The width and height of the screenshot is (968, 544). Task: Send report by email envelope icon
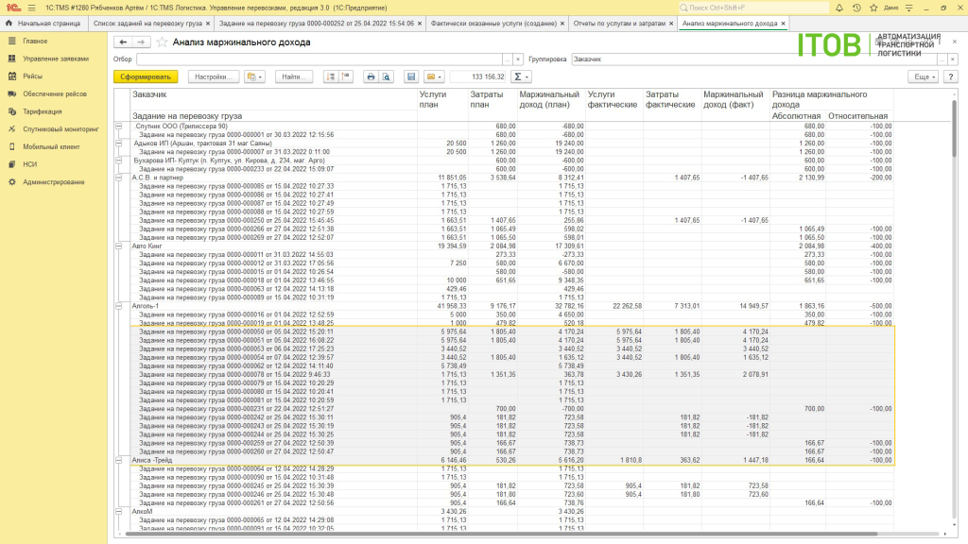(x=433, y=76)
